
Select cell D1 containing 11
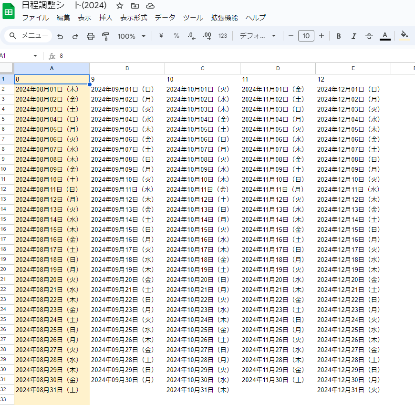coord(278,79)
